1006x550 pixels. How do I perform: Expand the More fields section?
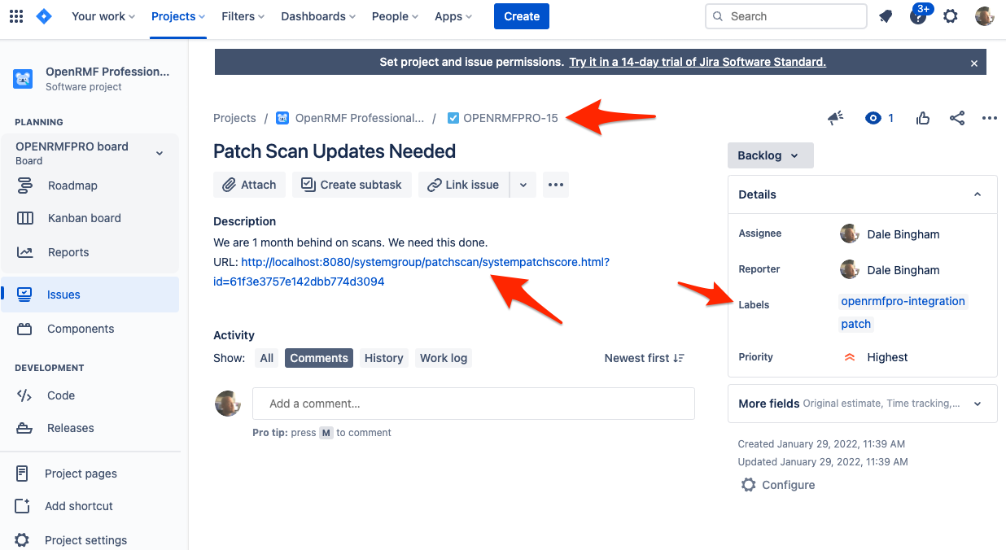pyautogui.click(x=862, y=404)
